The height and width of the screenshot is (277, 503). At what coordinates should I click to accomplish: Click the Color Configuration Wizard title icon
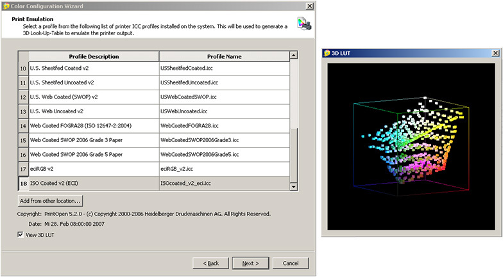(x=6, y=6)
